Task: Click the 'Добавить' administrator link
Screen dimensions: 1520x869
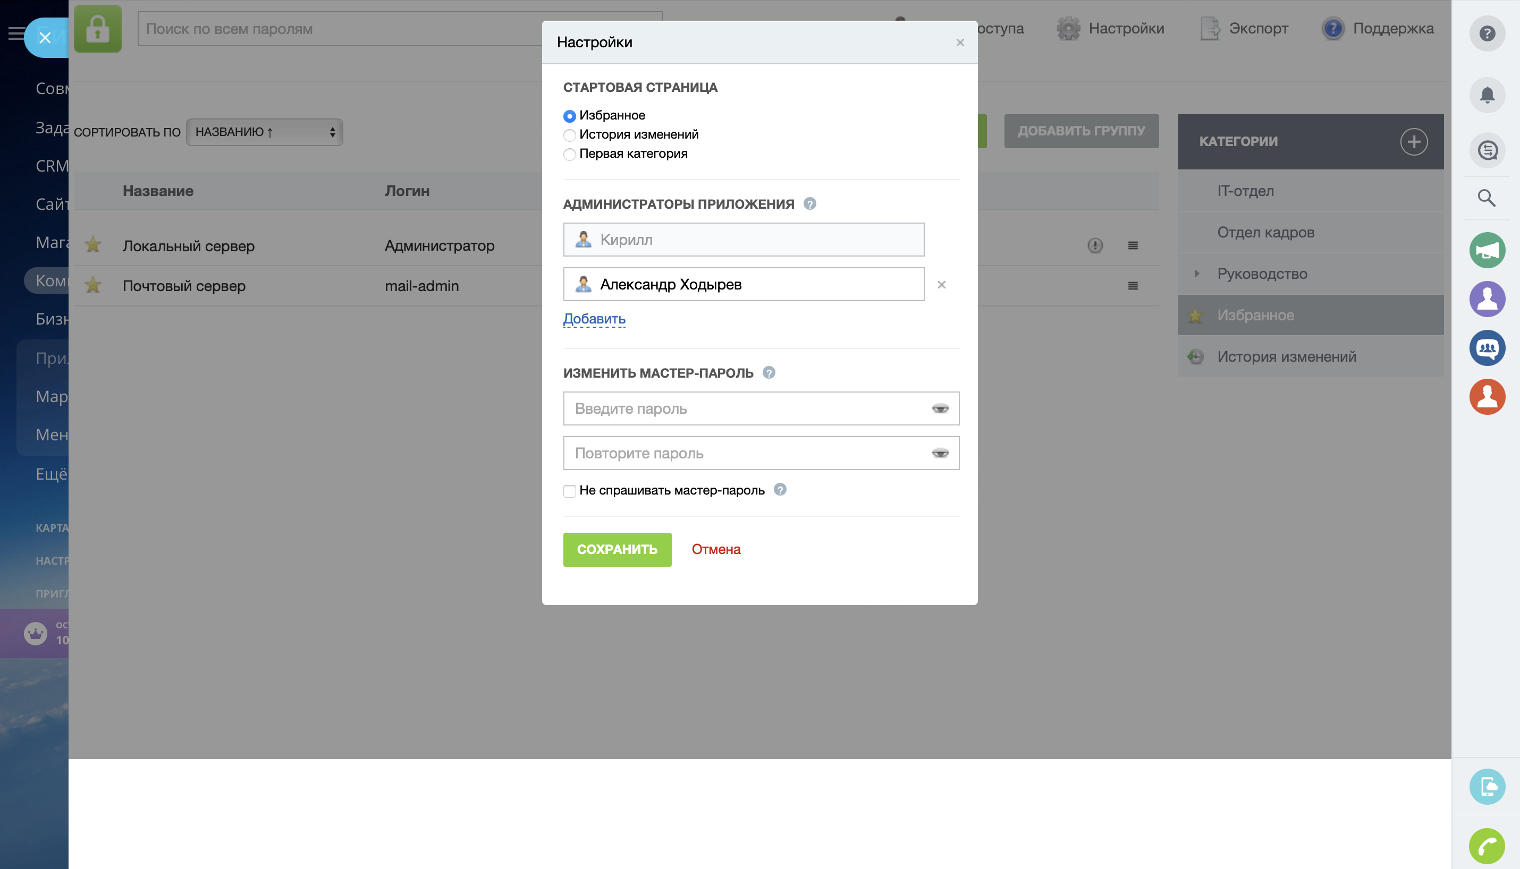Action: point(594,319)
